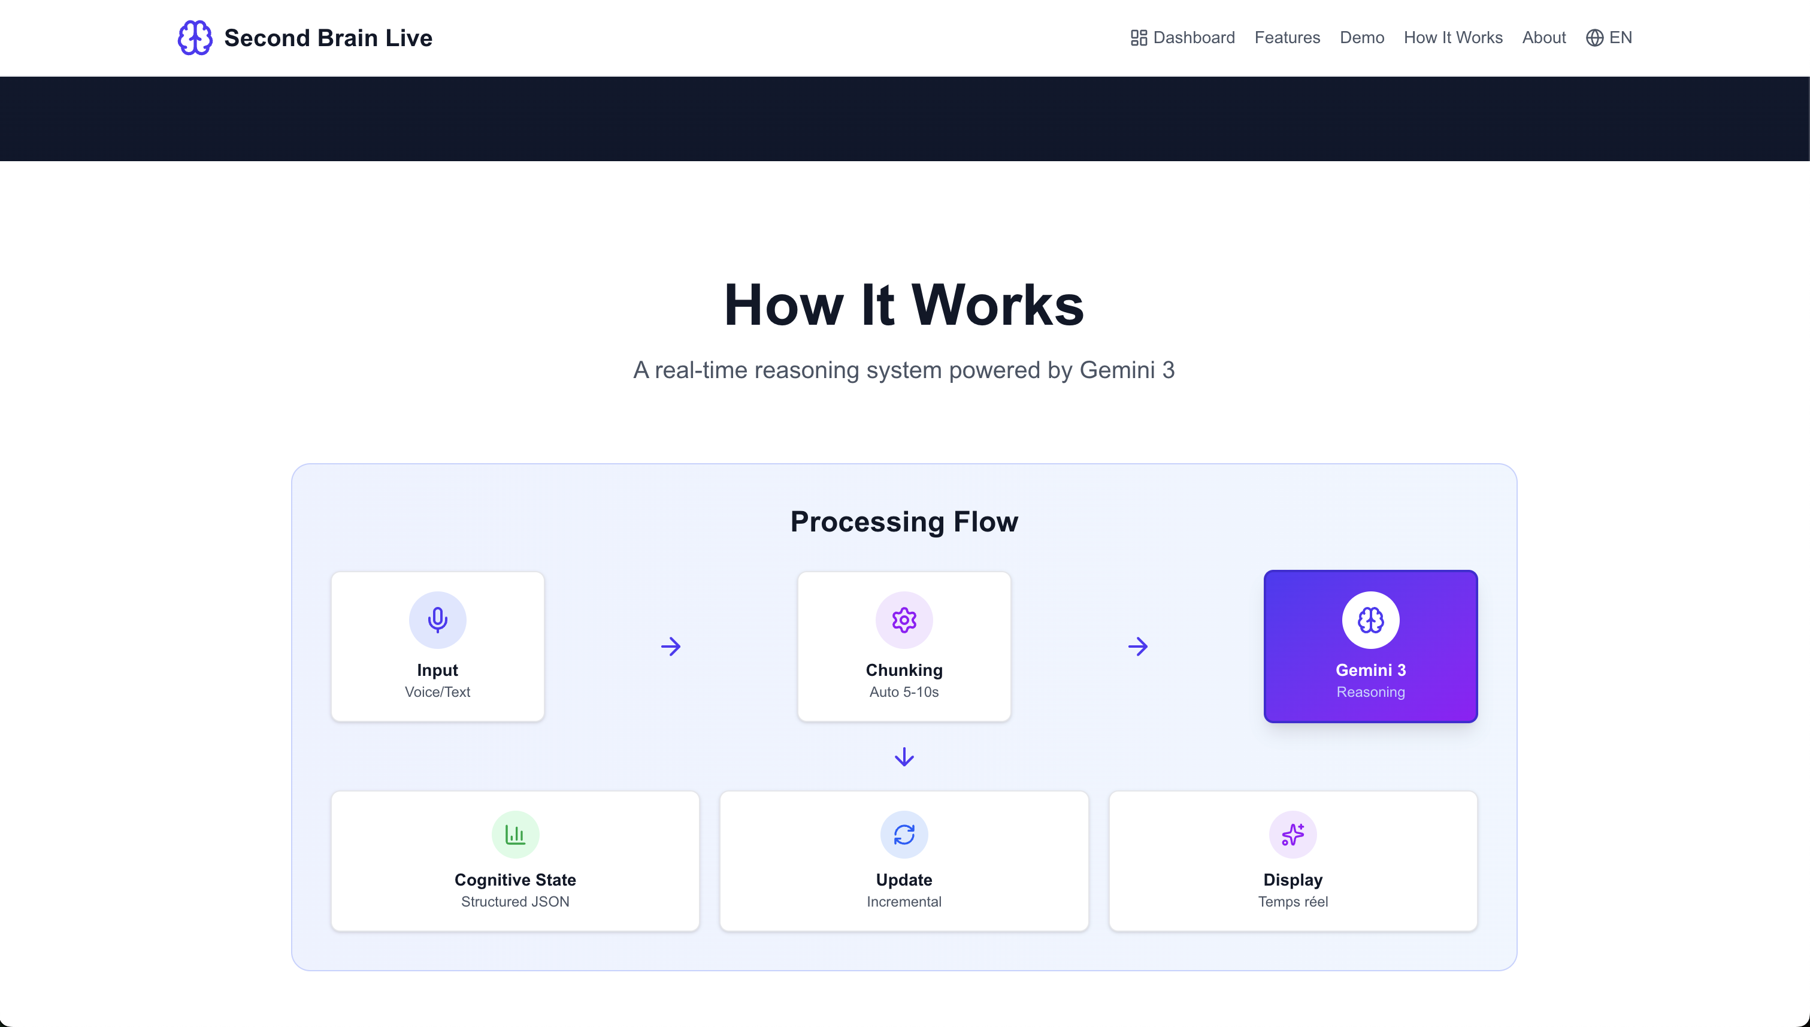Screen dimensions: 1810x1027
Task: Click the Second Brain Live title
Action: tap(328, 37)
